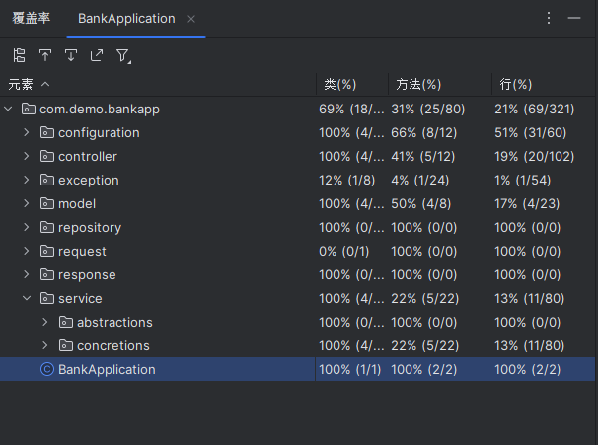Image resolution: width=598 pixels, height=445 pixels.
Task: Expand the controller package node
Action: pyautogui.click(x=27, y=156)
